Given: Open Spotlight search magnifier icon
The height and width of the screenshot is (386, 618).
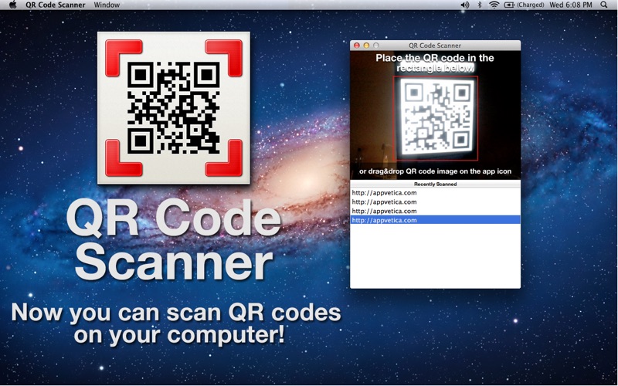Looking at the screenshot, I should tap(604, 5).
